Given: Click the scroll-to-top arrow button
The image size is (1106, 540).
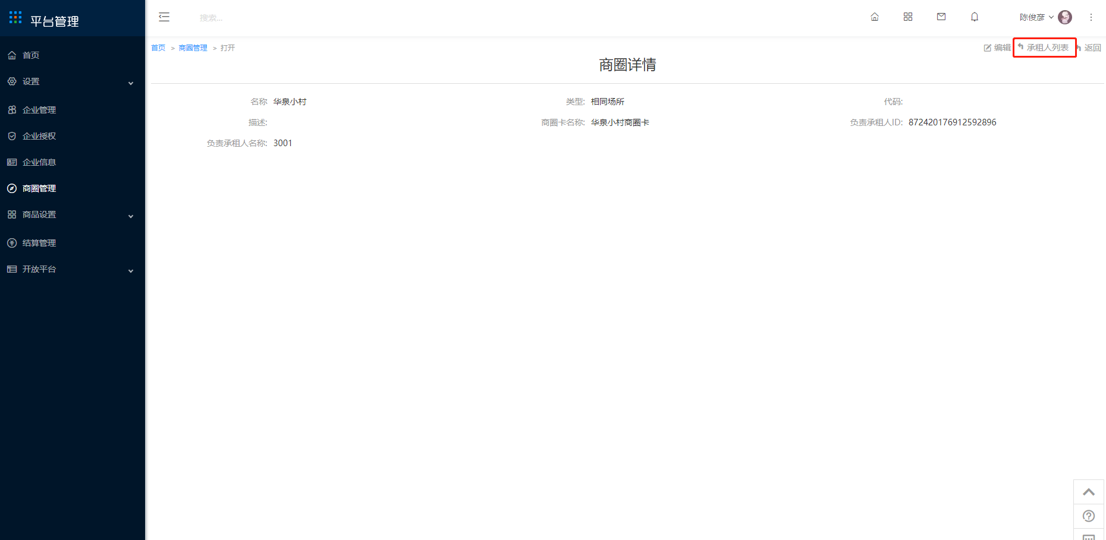Looking at the screenshot, I should click(x=1089, y=492).
